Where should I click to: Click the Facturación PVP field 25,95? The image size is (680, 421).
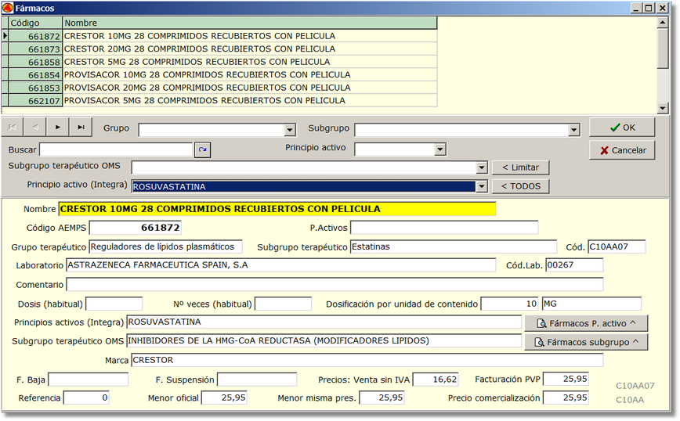click(566, 379)
